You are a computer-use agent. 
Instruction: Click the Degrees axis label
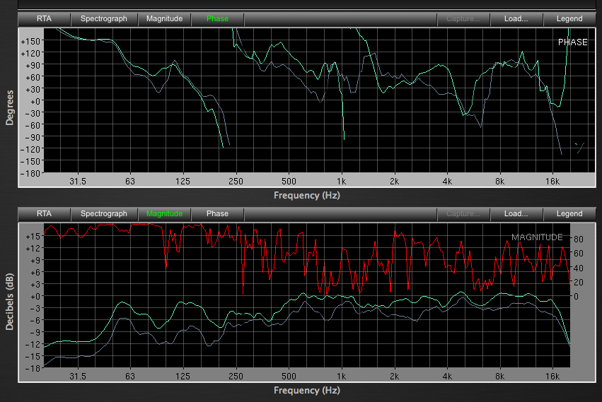[10, 108]
